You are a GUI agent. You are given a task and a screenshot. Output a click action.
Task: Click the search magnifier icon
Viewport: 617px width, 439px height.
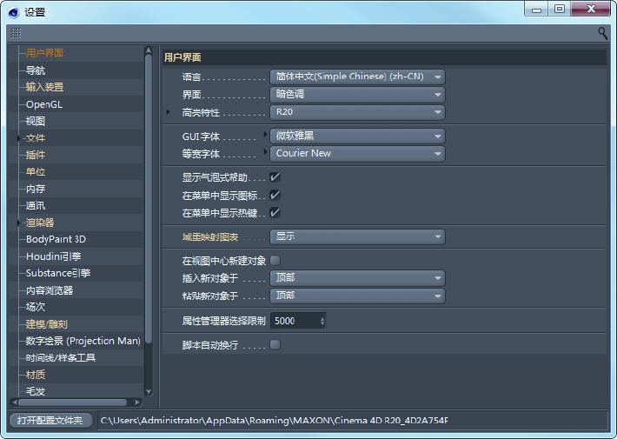pyautogui.click(x=602, y=33)
